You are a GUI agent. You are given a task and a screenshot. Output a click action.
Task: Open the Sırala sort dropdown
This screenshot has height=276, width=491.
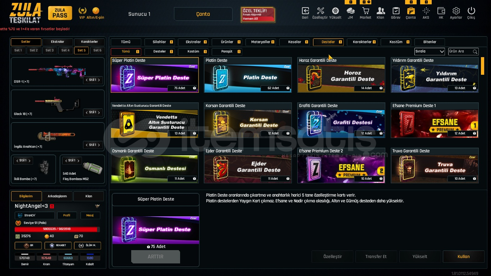430,51
